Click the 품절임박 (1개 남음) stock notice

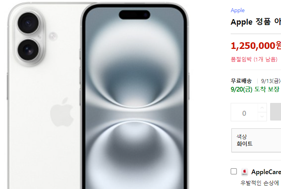pos(254,59)
